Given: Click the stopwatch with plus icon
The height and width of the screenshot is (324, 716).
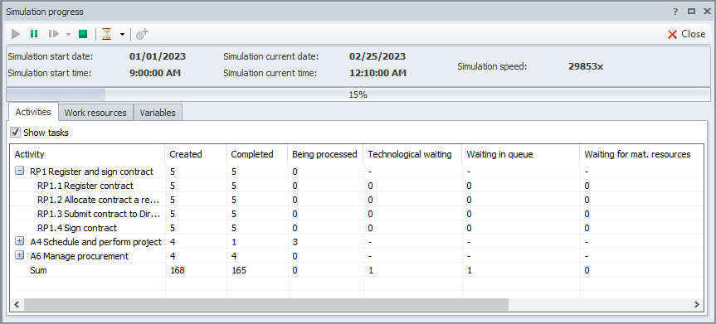Looking at the screenshot, I should [143, 34].
